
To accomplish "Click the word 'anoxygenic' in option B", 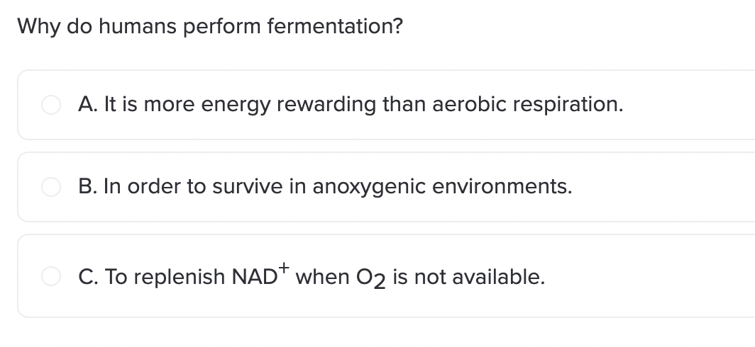I will 369,187.
